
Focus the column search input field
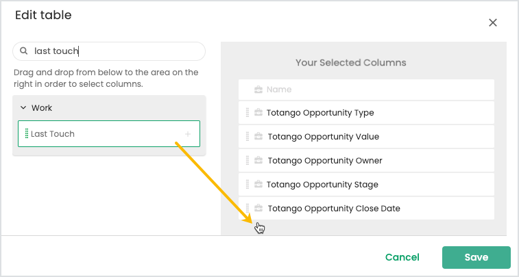tap(109, 51)
